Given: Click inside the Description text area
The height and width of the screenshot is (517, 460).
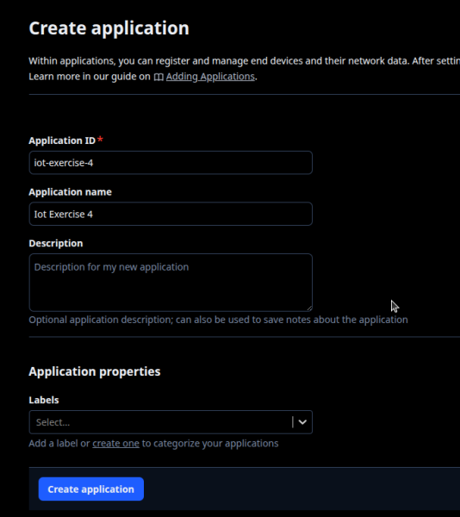Looking at the screenshot, I should pos(171,283).
